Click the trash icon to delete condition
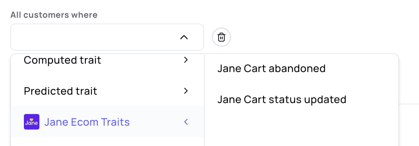The width and height of the screenshot is (419, 146). tap(221, 37)
